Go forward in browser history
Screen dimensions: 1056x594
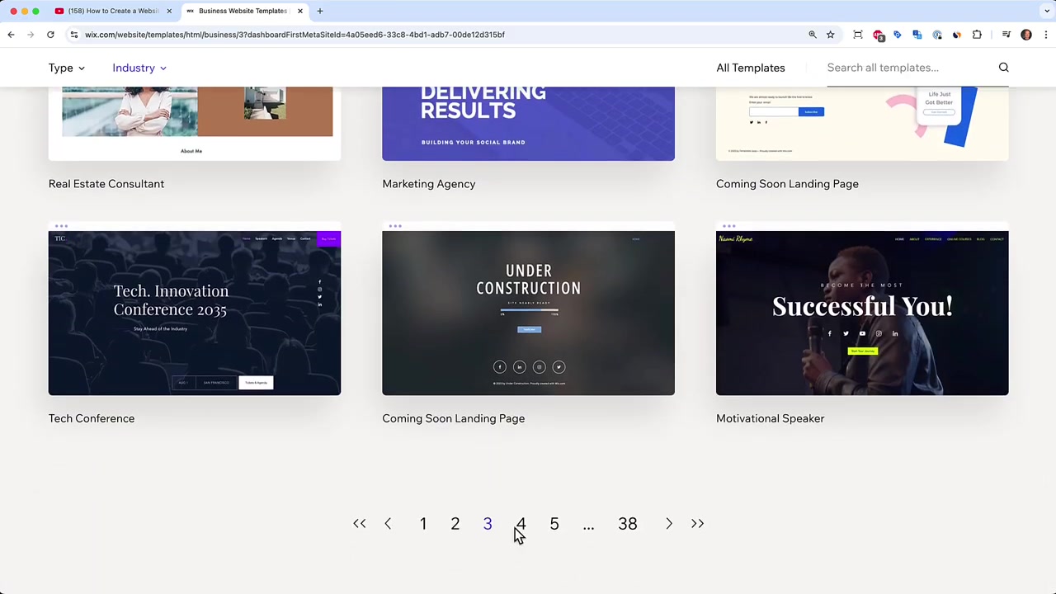pos(31,35)
